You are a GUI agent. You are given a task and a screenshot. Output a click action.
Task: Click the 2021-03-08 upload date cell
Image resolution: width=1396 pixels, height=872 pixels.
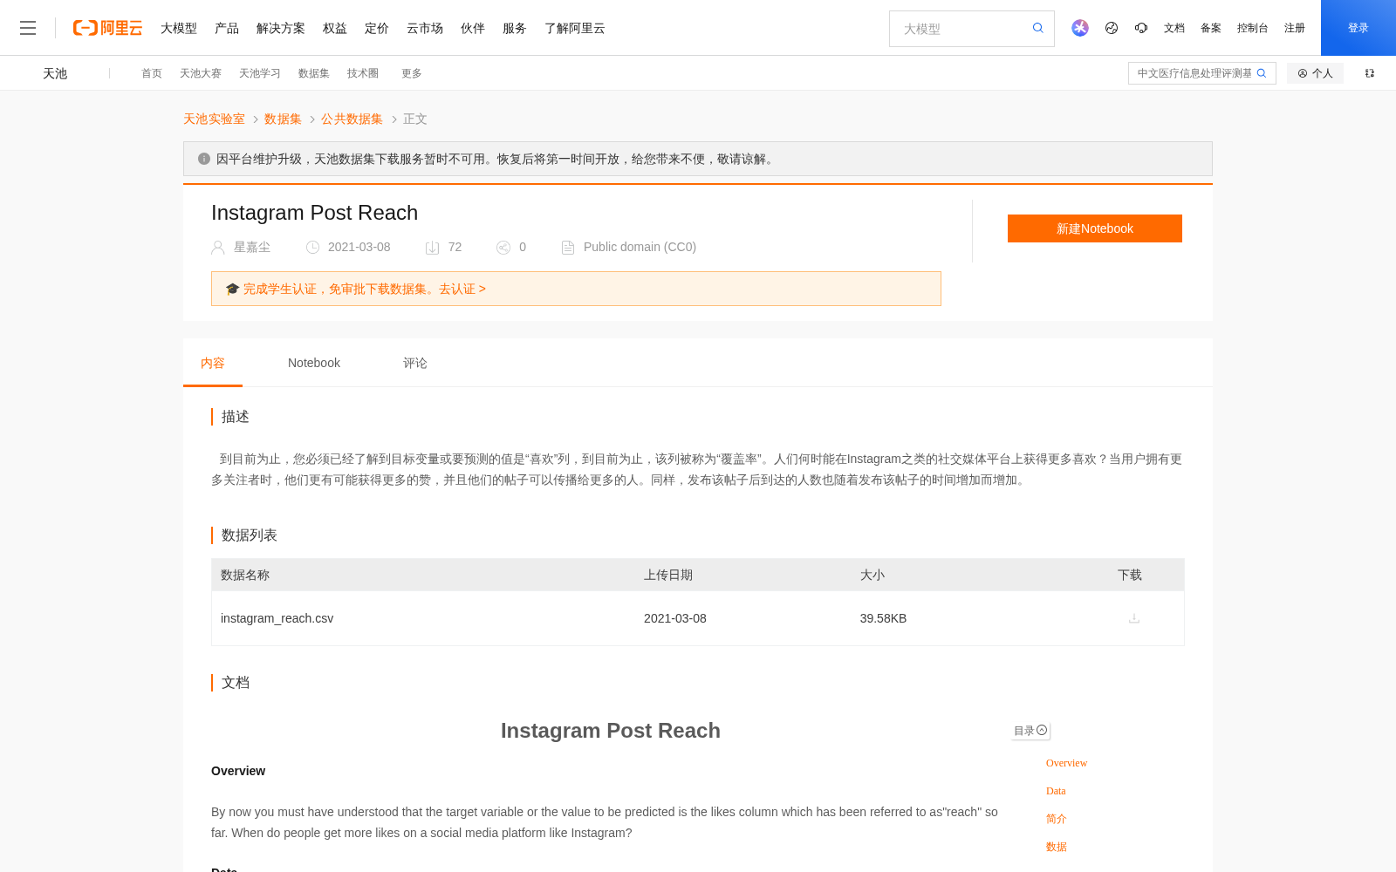(x=675, y=618)
